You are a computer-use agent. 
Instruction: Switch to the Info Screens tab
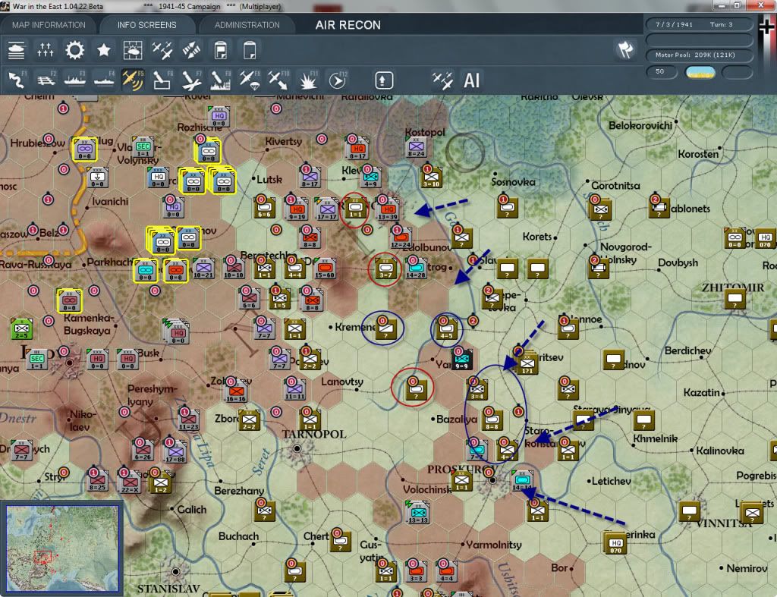click(x=146, y=25)
